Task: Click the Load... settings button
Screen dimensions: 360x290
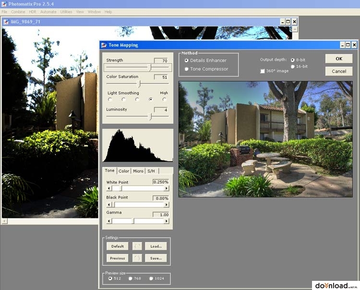Action: (x=156, y=246)
